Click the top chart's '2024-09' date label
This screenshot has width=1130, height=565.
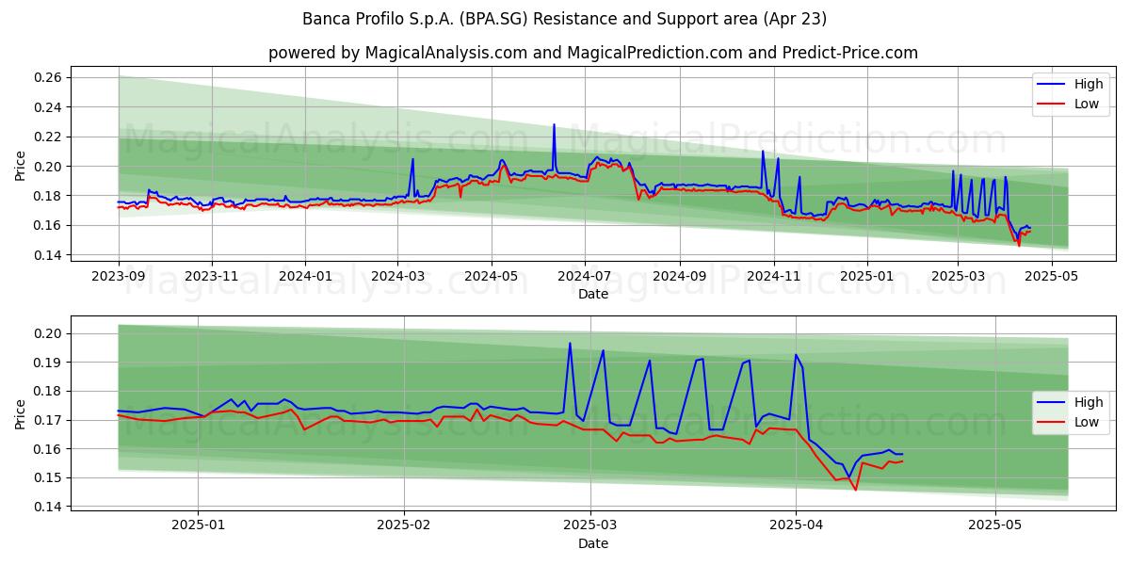(680, 277)
